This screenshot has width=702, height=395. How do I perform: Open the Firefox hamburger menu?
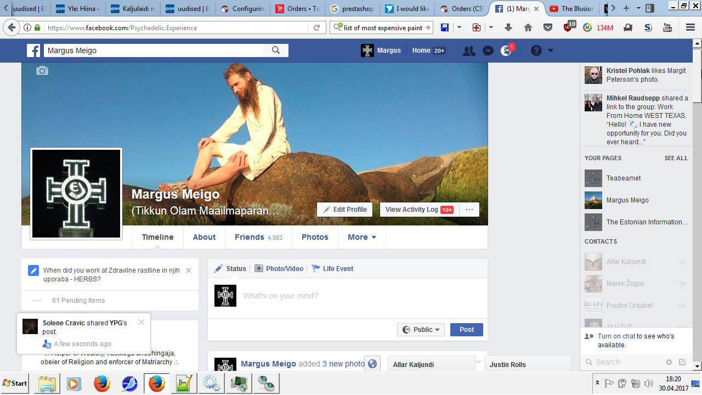coord(690,27)
